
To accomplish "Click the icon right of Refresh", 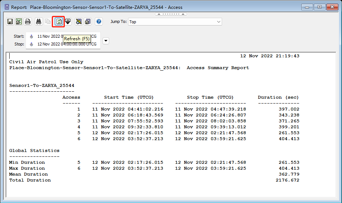I will [68, 22].
